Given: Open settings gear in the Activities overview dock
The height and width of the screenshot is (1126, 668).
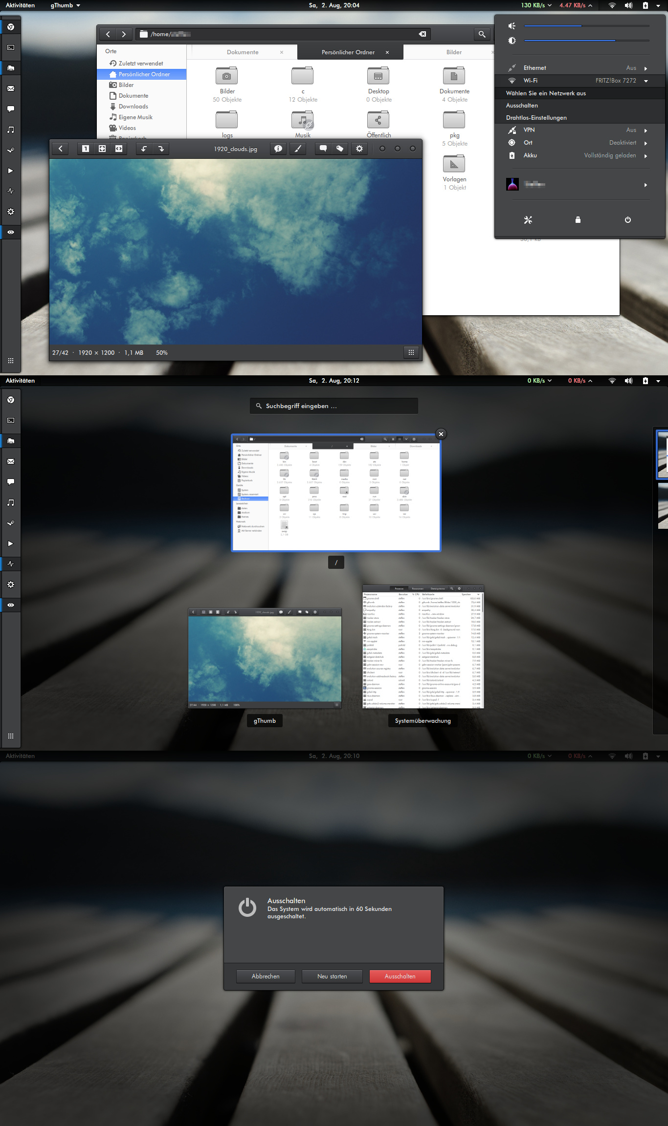Looking at the screenshot, I should (x=11, y=585).
